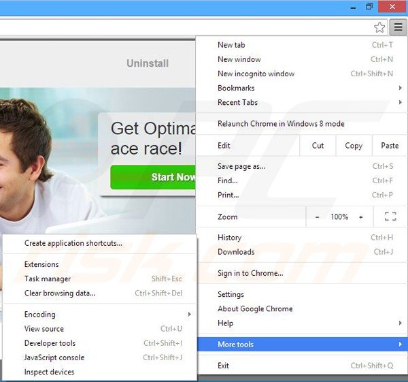
Task: Choose View source from submenu
Action: point(100,329)
